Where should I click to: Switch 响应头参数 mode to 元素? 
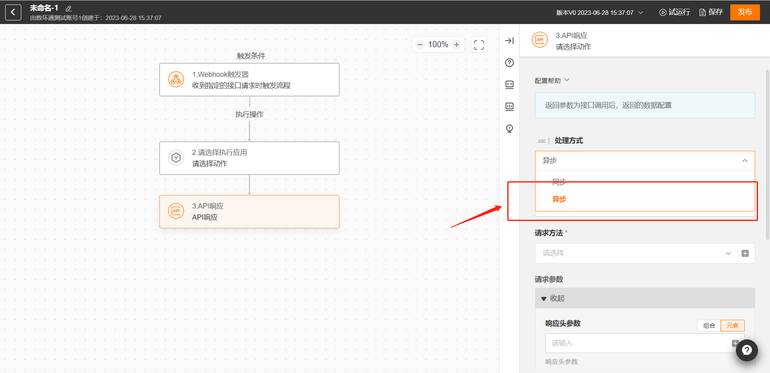(732, 325)
